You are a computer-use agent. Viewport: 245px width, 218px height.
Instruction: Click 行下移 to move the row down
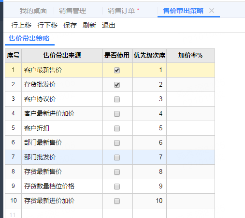47,25
